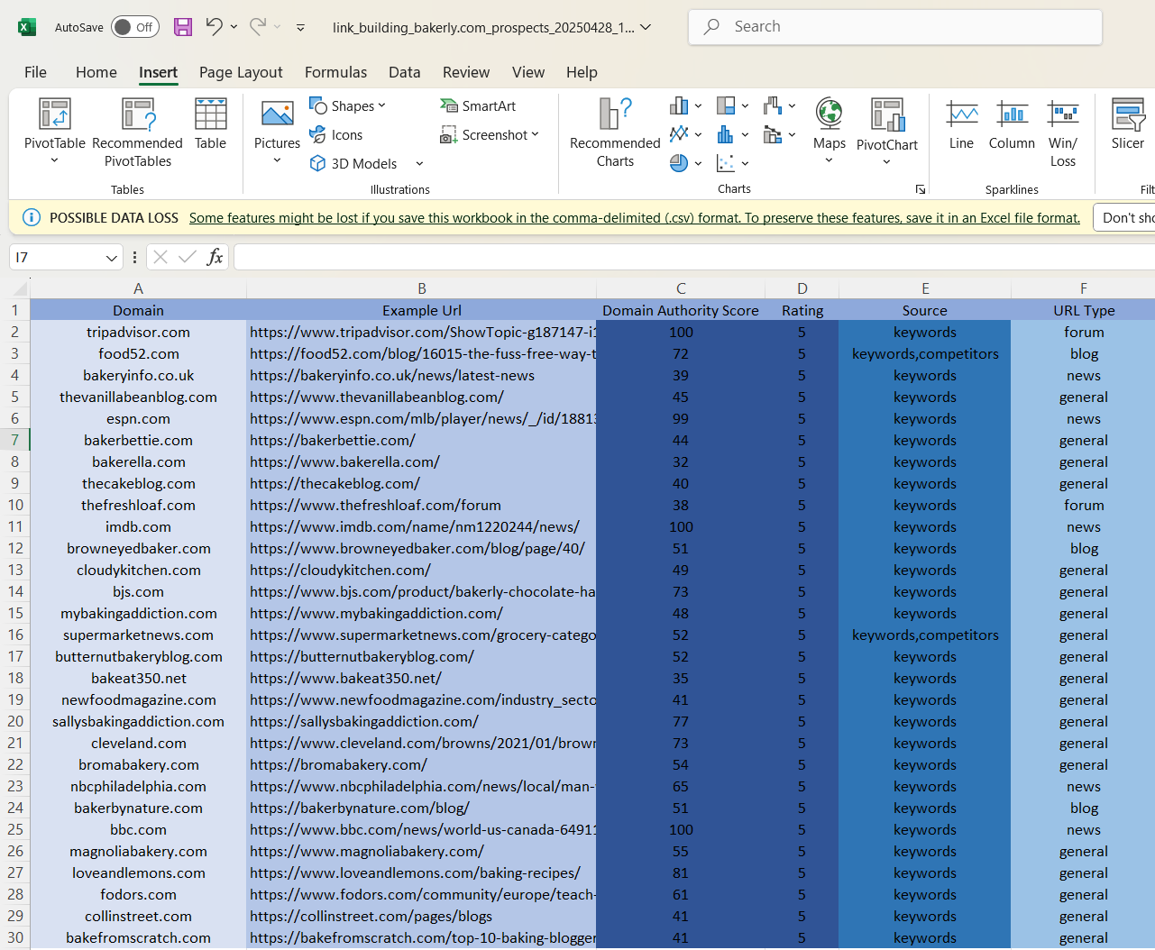Go to the Page Layout tab
Image resolution: width=1155 pixels, height=950 pixels.
241,72
